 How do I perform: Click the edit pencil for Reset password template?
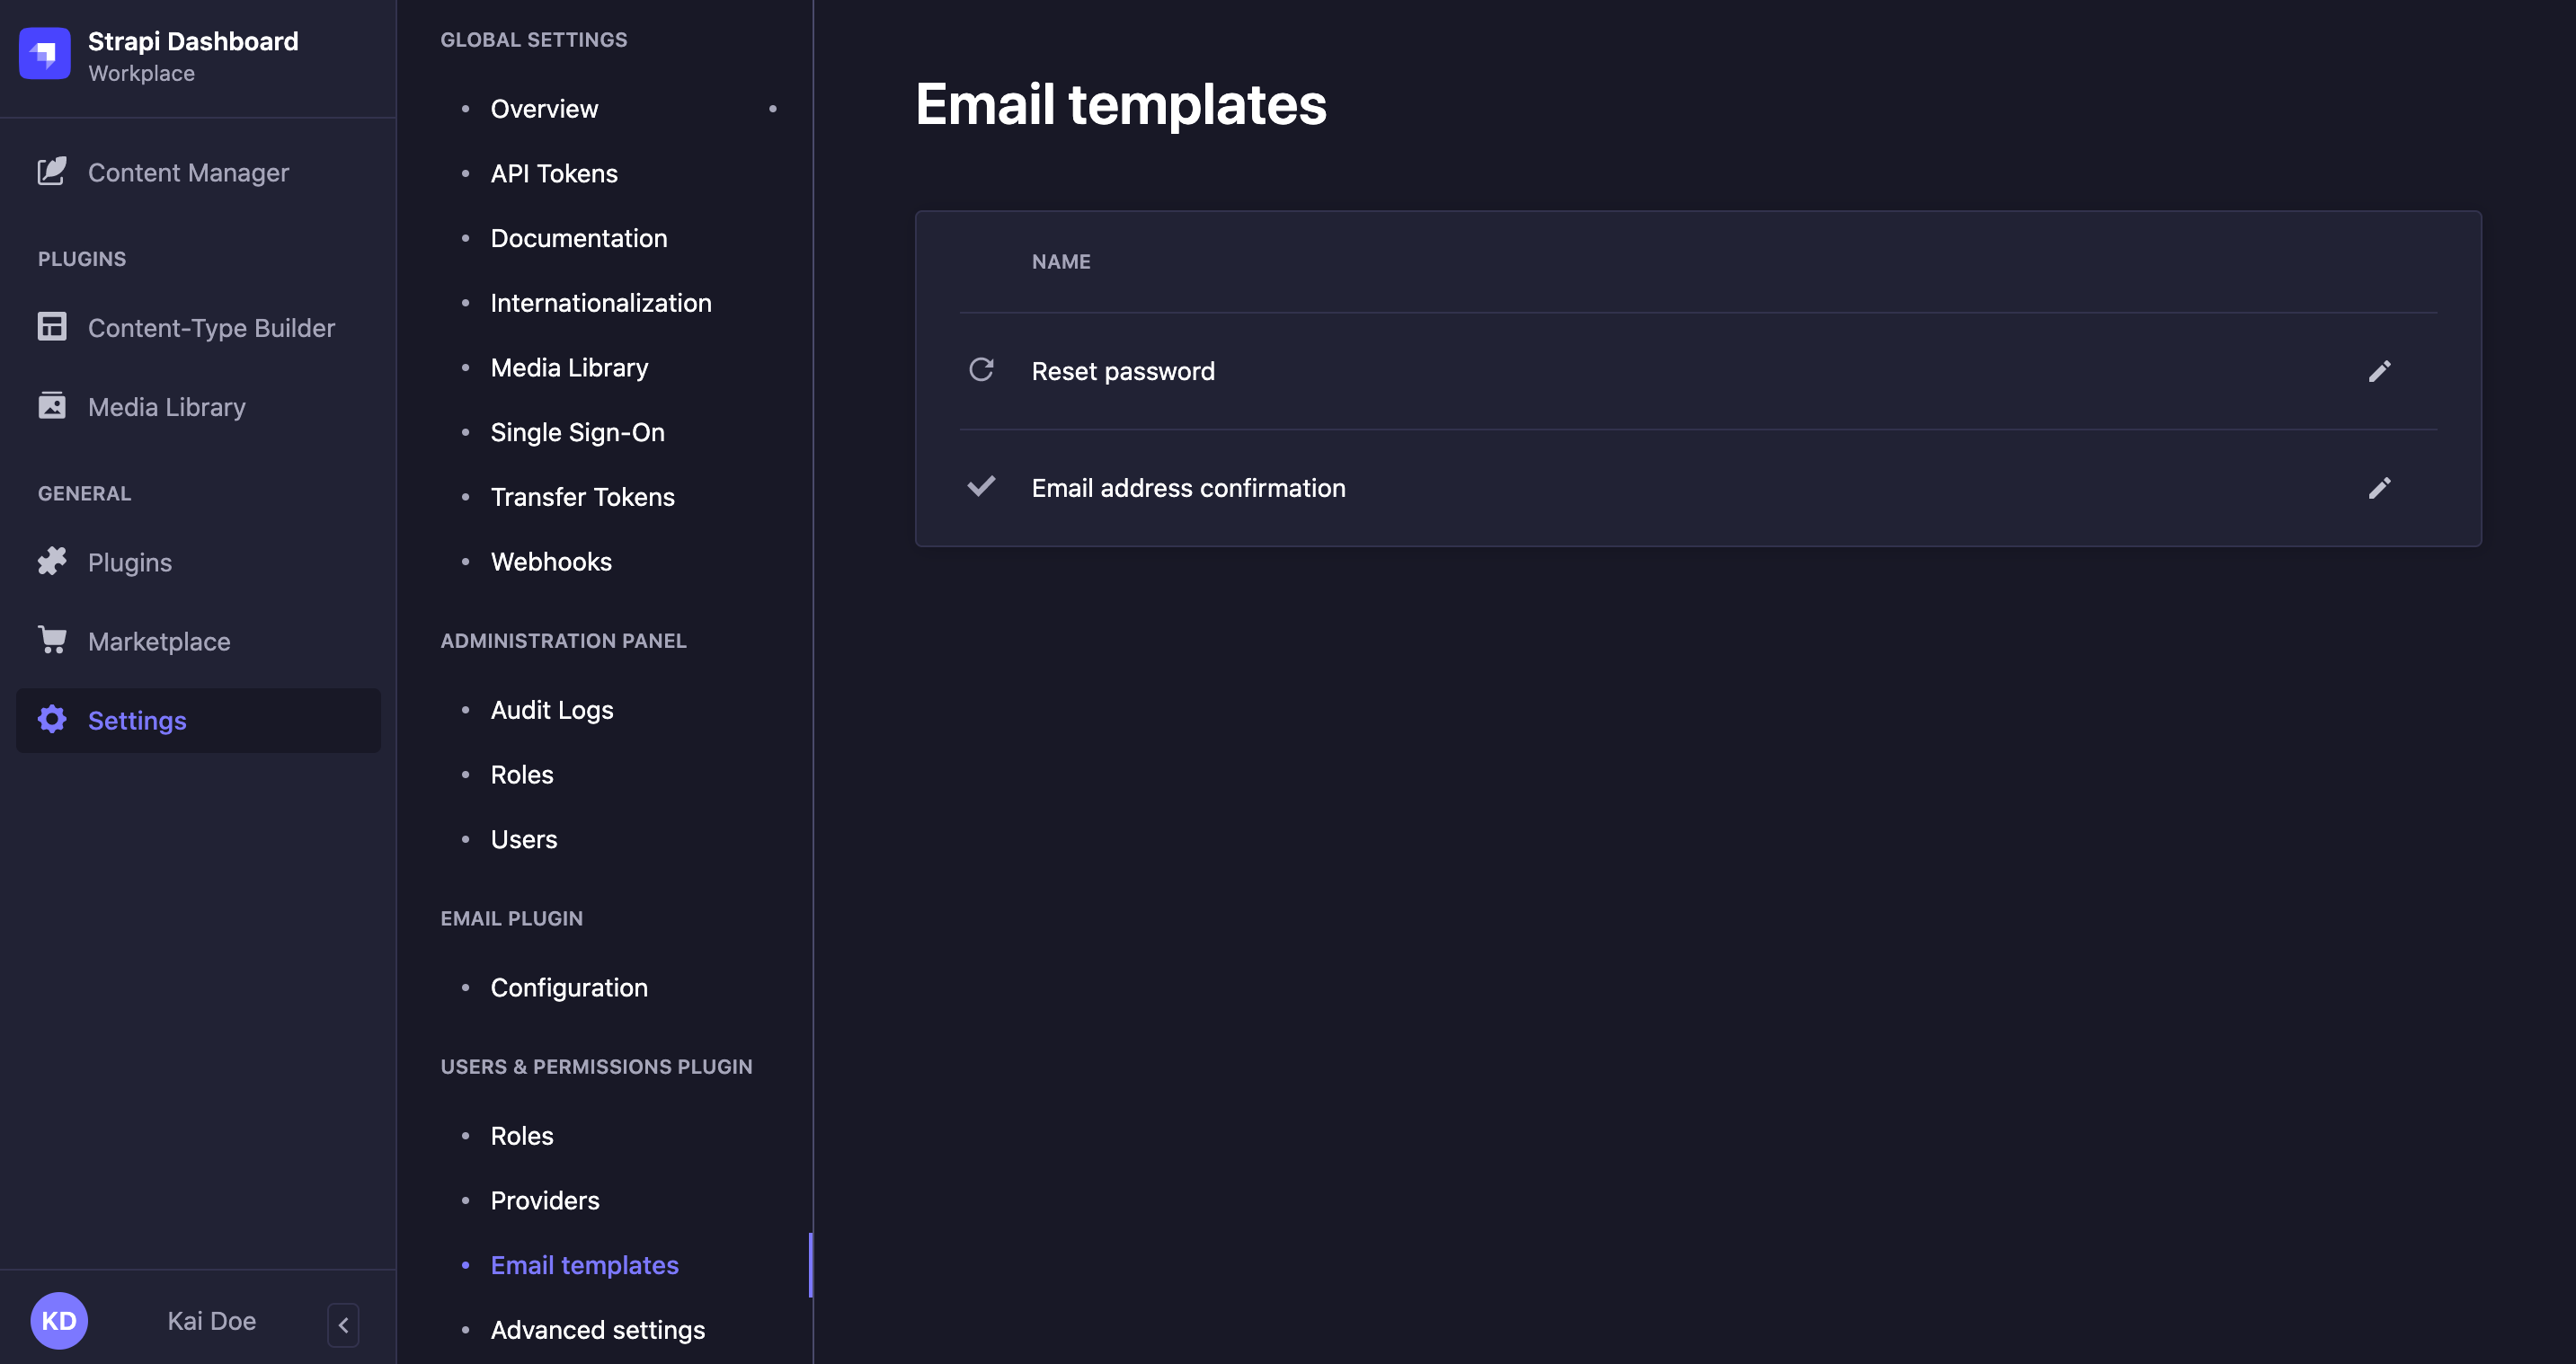pyautogui.click(x=2380, y=370)
